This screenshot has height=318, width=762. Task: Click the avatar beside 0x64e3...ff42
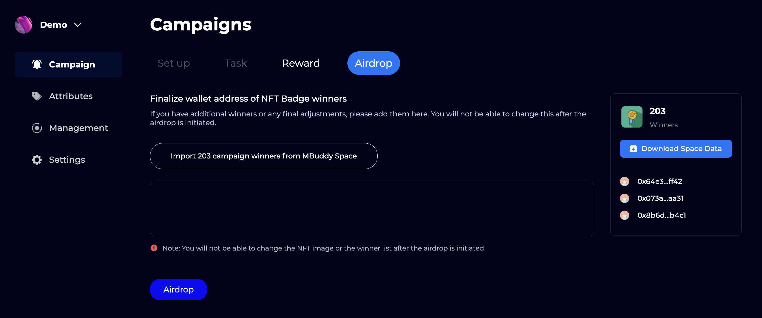click(624, 181)
